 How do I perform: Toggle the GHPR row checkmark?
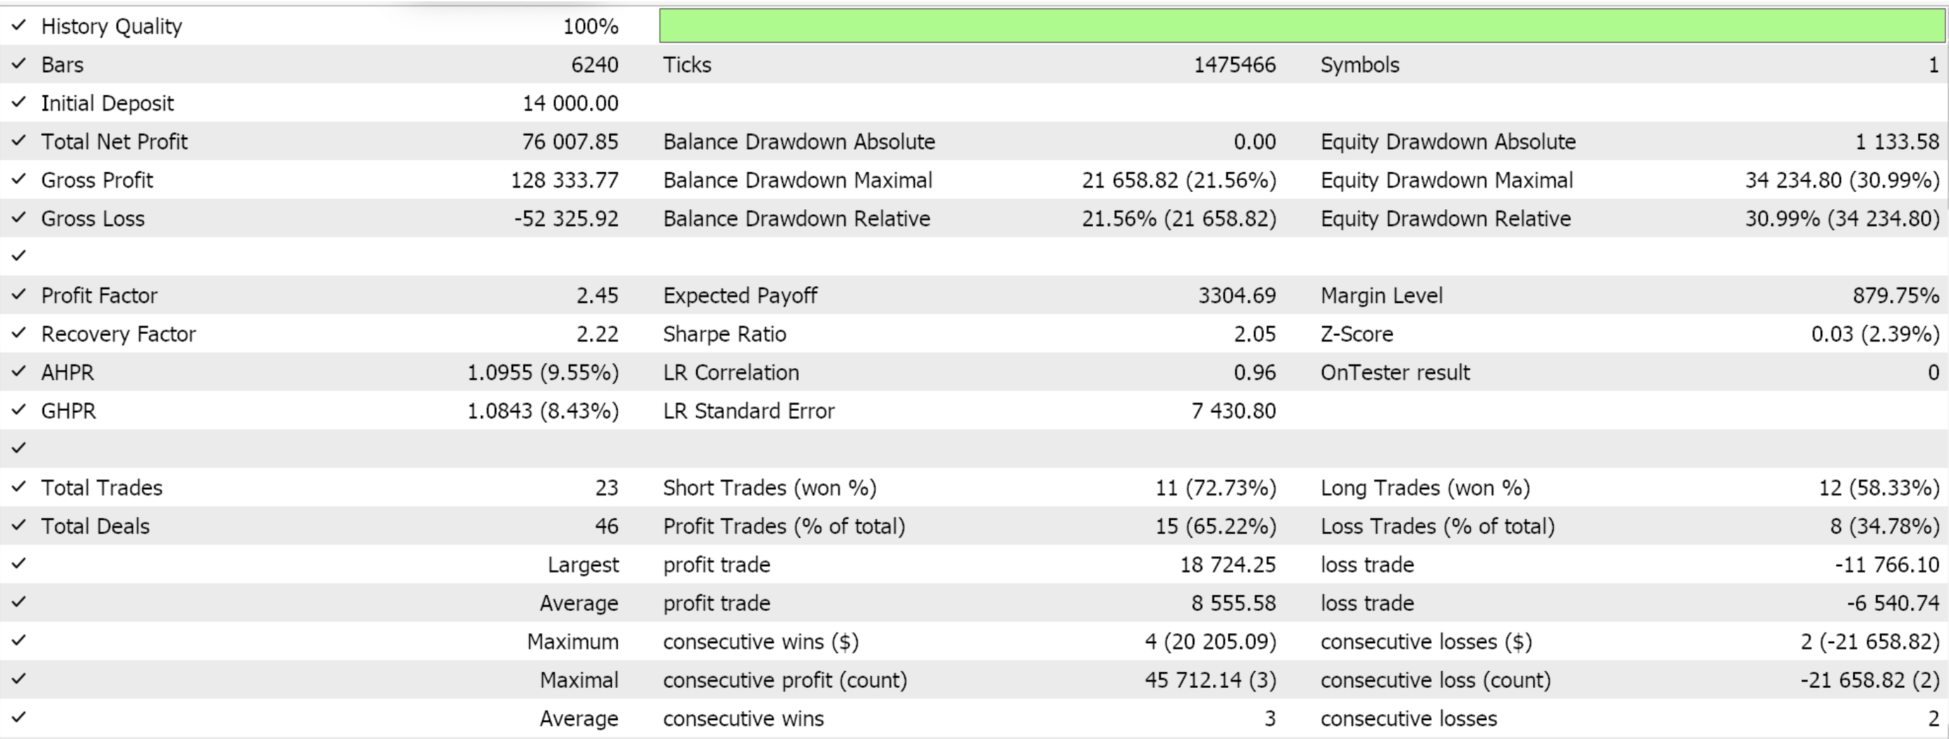(x=19, y=410)
